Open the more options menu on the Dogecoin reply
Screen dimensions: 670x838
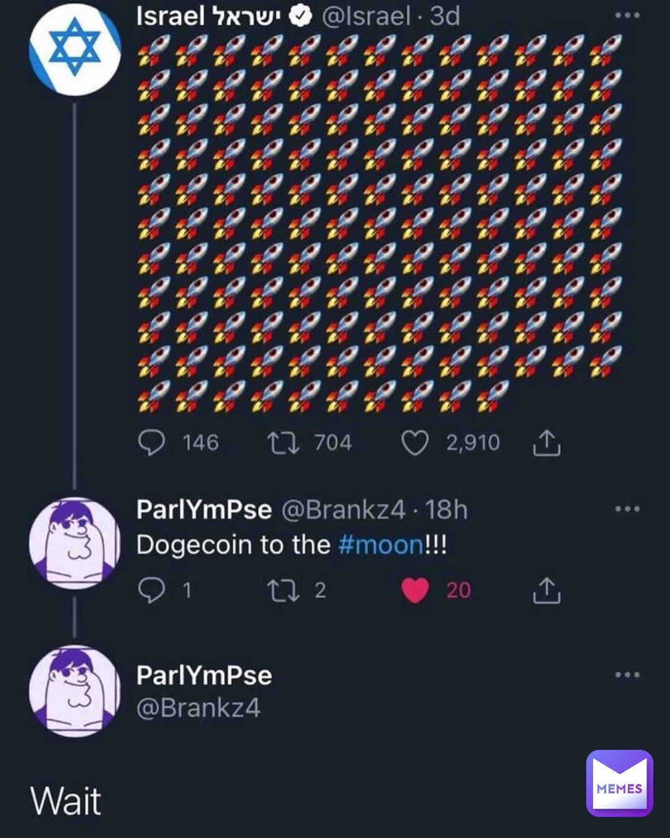[x=628, y=508]
